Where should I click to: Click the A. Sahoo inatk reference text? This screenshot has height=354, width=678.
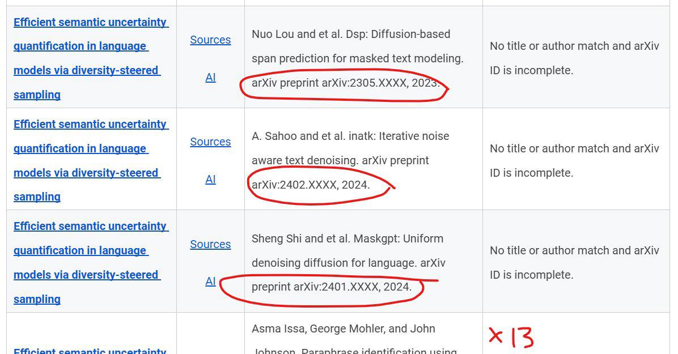[350, 148]
